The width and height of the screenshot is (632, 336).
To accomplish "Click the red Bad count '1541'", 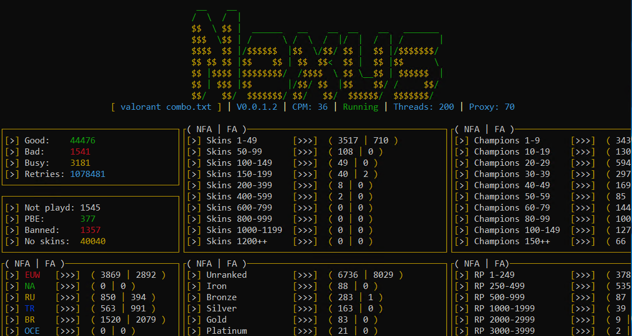I will pyautogui.click(x=80, y=152).
